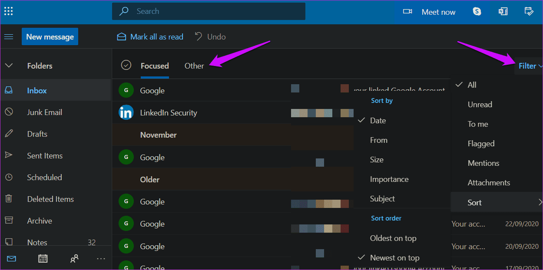Screen dimensions: 543x270
Task: Click the Undo button
Action: pyautogui.click(x=210, y=37)
